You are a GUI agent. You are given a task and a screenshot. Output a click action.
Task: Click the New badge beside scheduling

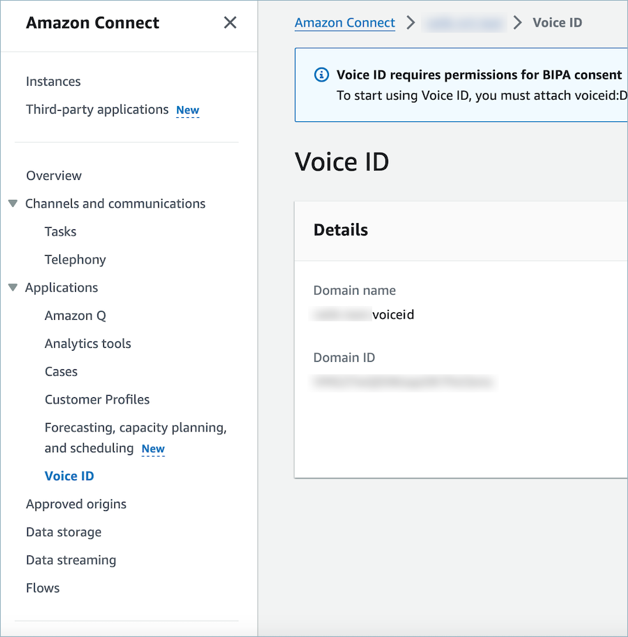pos(153,449)
